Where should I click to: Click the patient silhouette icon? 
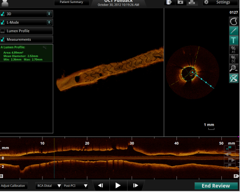5,3
